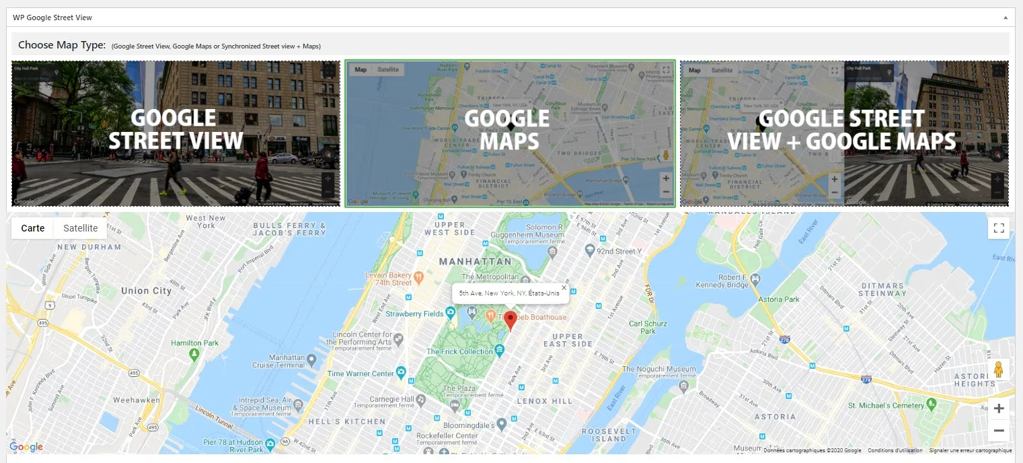Viewport: 1023px width, 463px height.
Task: Switch to the Carte tab
Action: (32, 227)
